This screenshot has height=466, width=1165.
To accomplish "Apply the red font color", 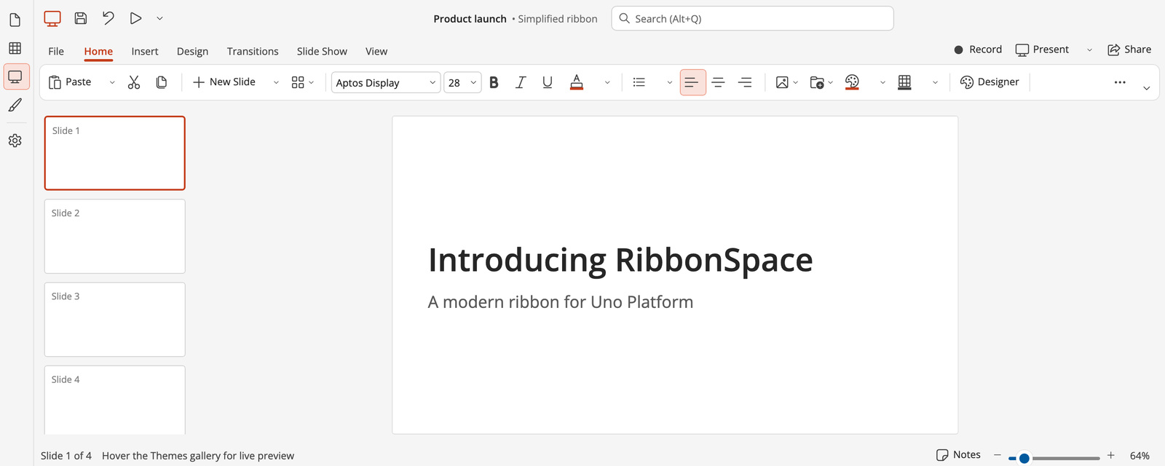I will (577, 82).
